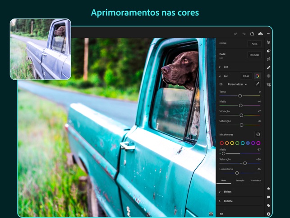Click the Temp slider handle
This screenshot has width=290, height=218.
coord(240,96)
